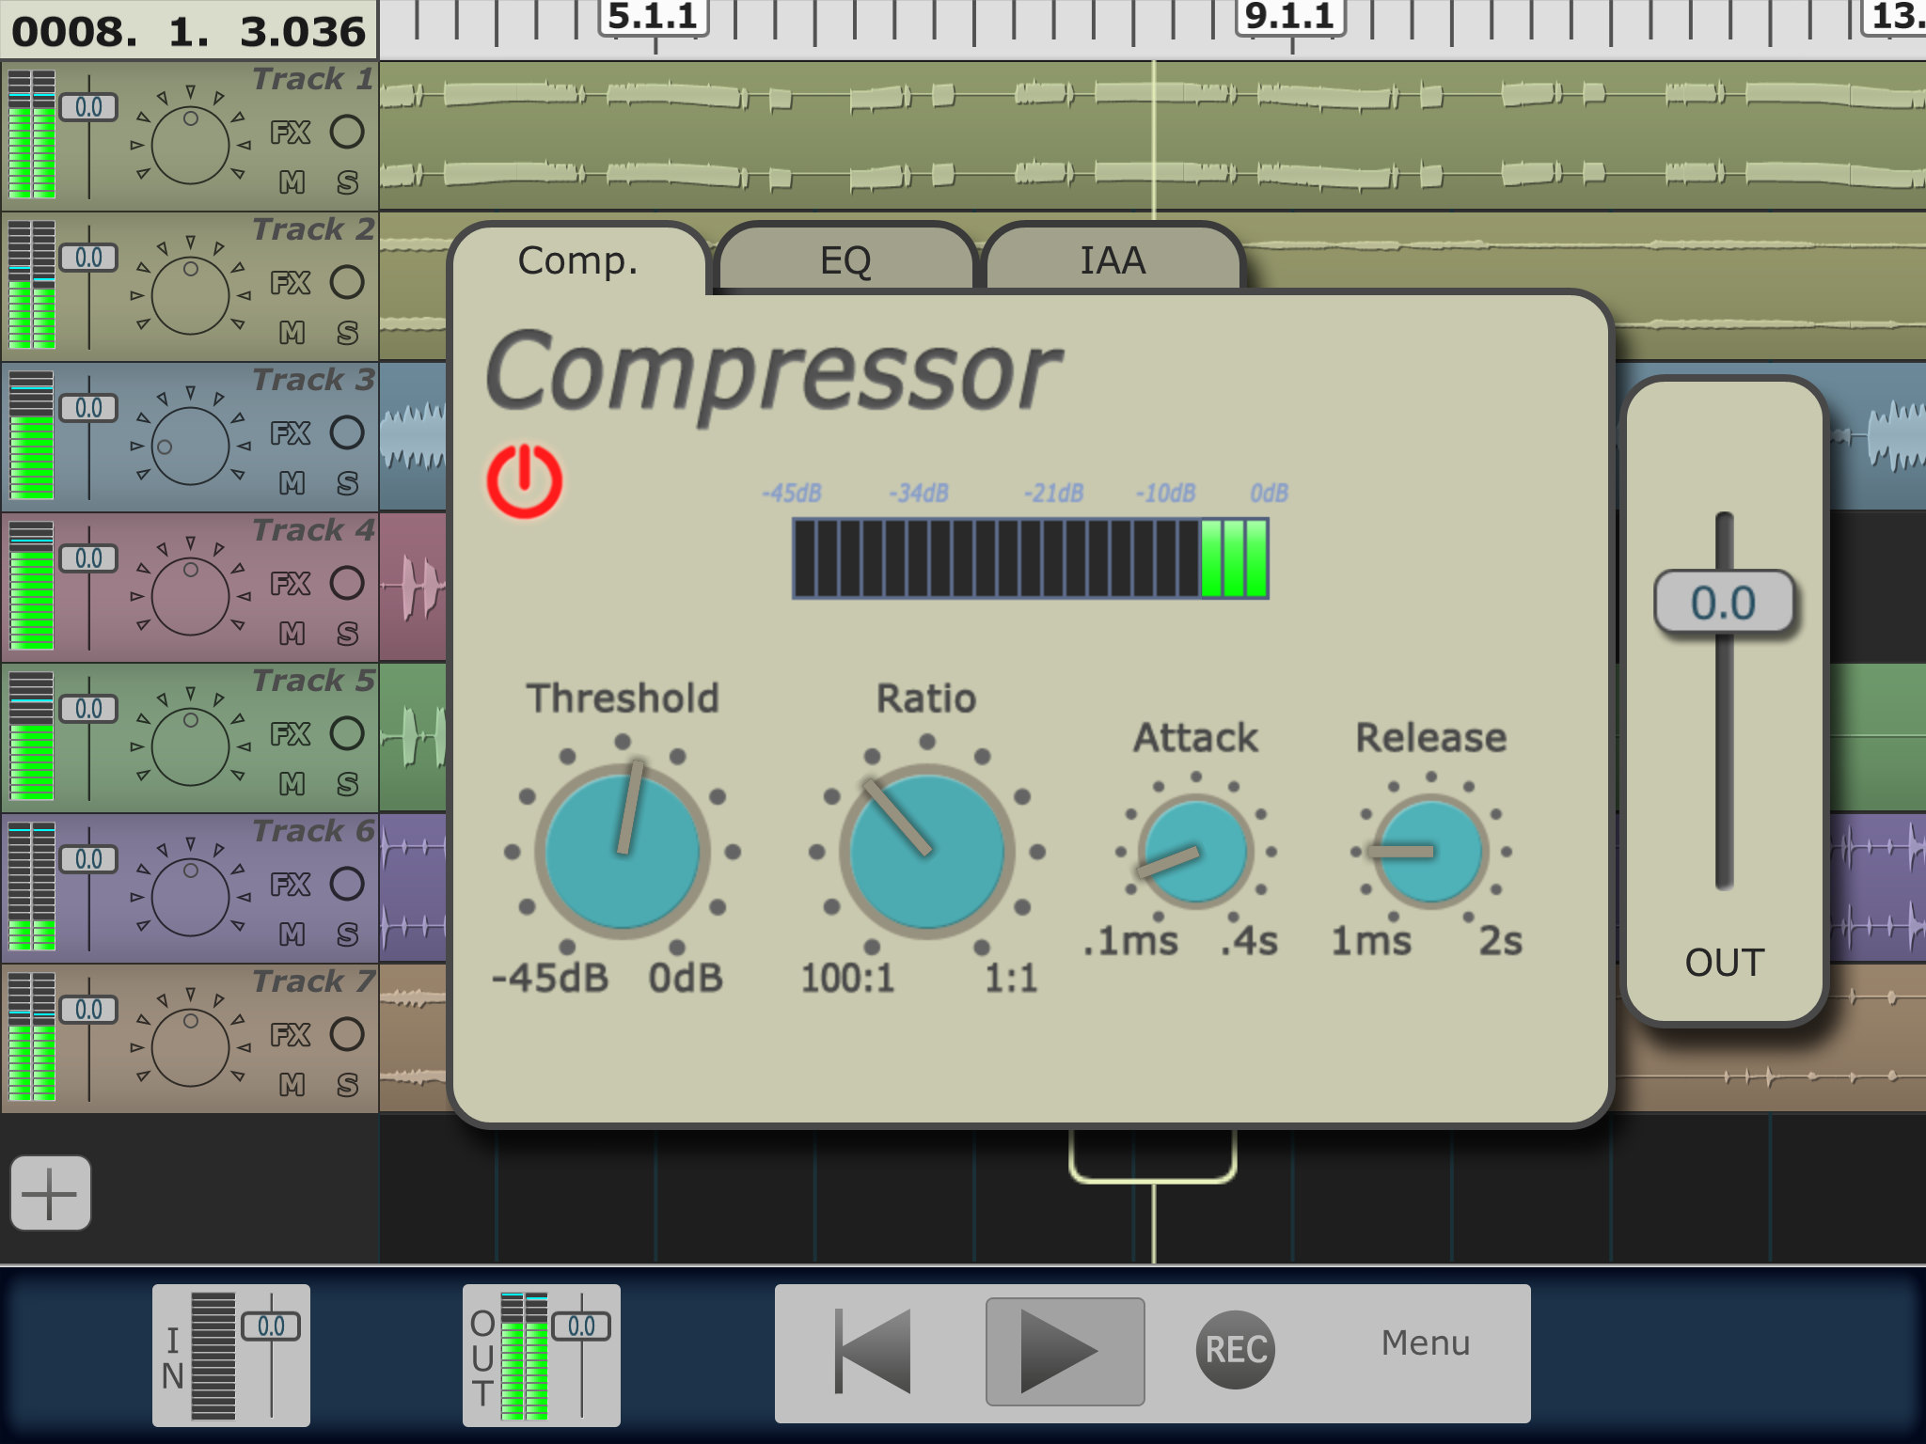Click the Track 1 pan knob

click(x=191, y=146)
